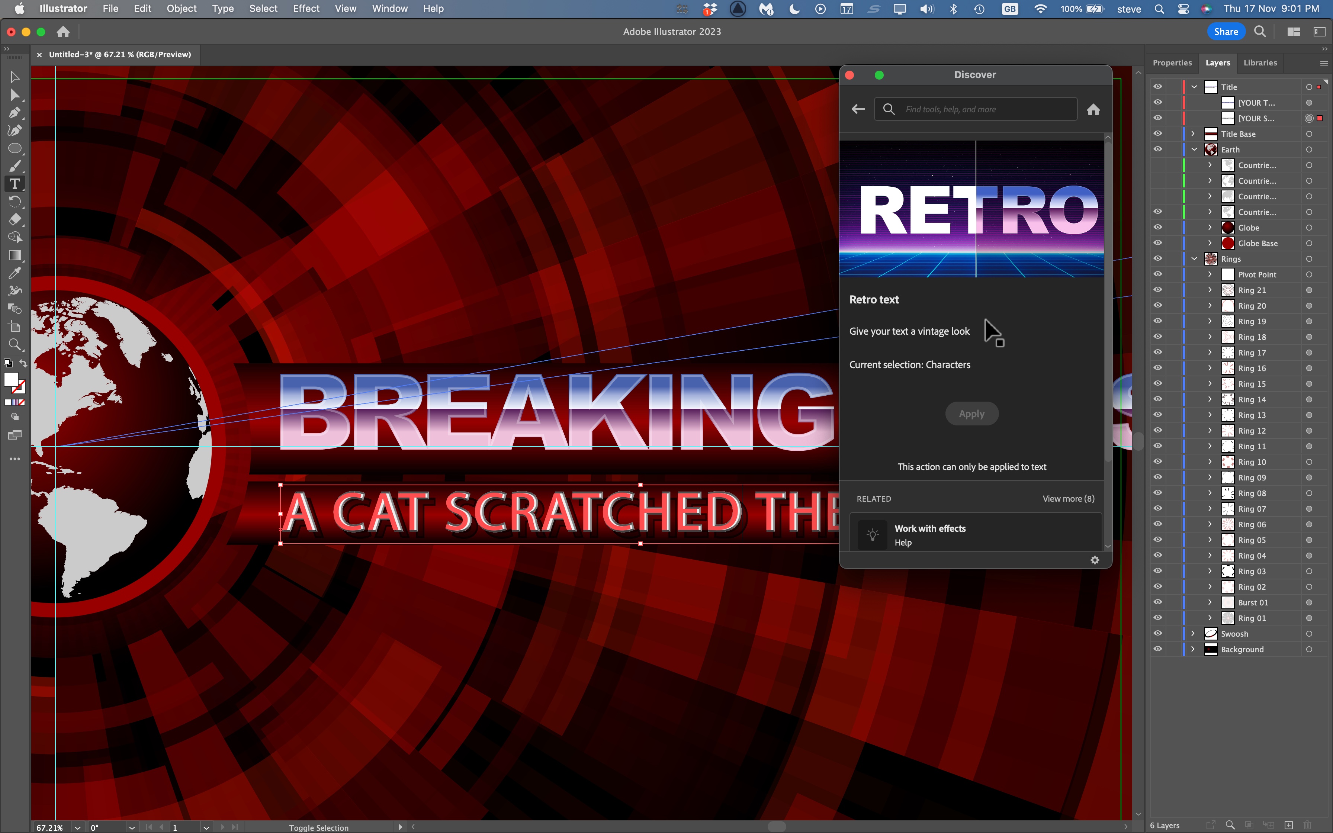Open Edit Toolbar three-dots button
The image size is (1333, 833).
pyautogui.click(x=15, y=459)
